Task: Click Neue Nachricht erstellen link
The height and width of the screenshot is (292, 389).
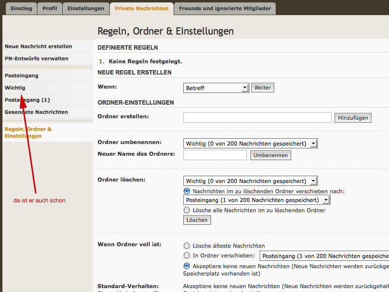Action: [x=38, y=47]
